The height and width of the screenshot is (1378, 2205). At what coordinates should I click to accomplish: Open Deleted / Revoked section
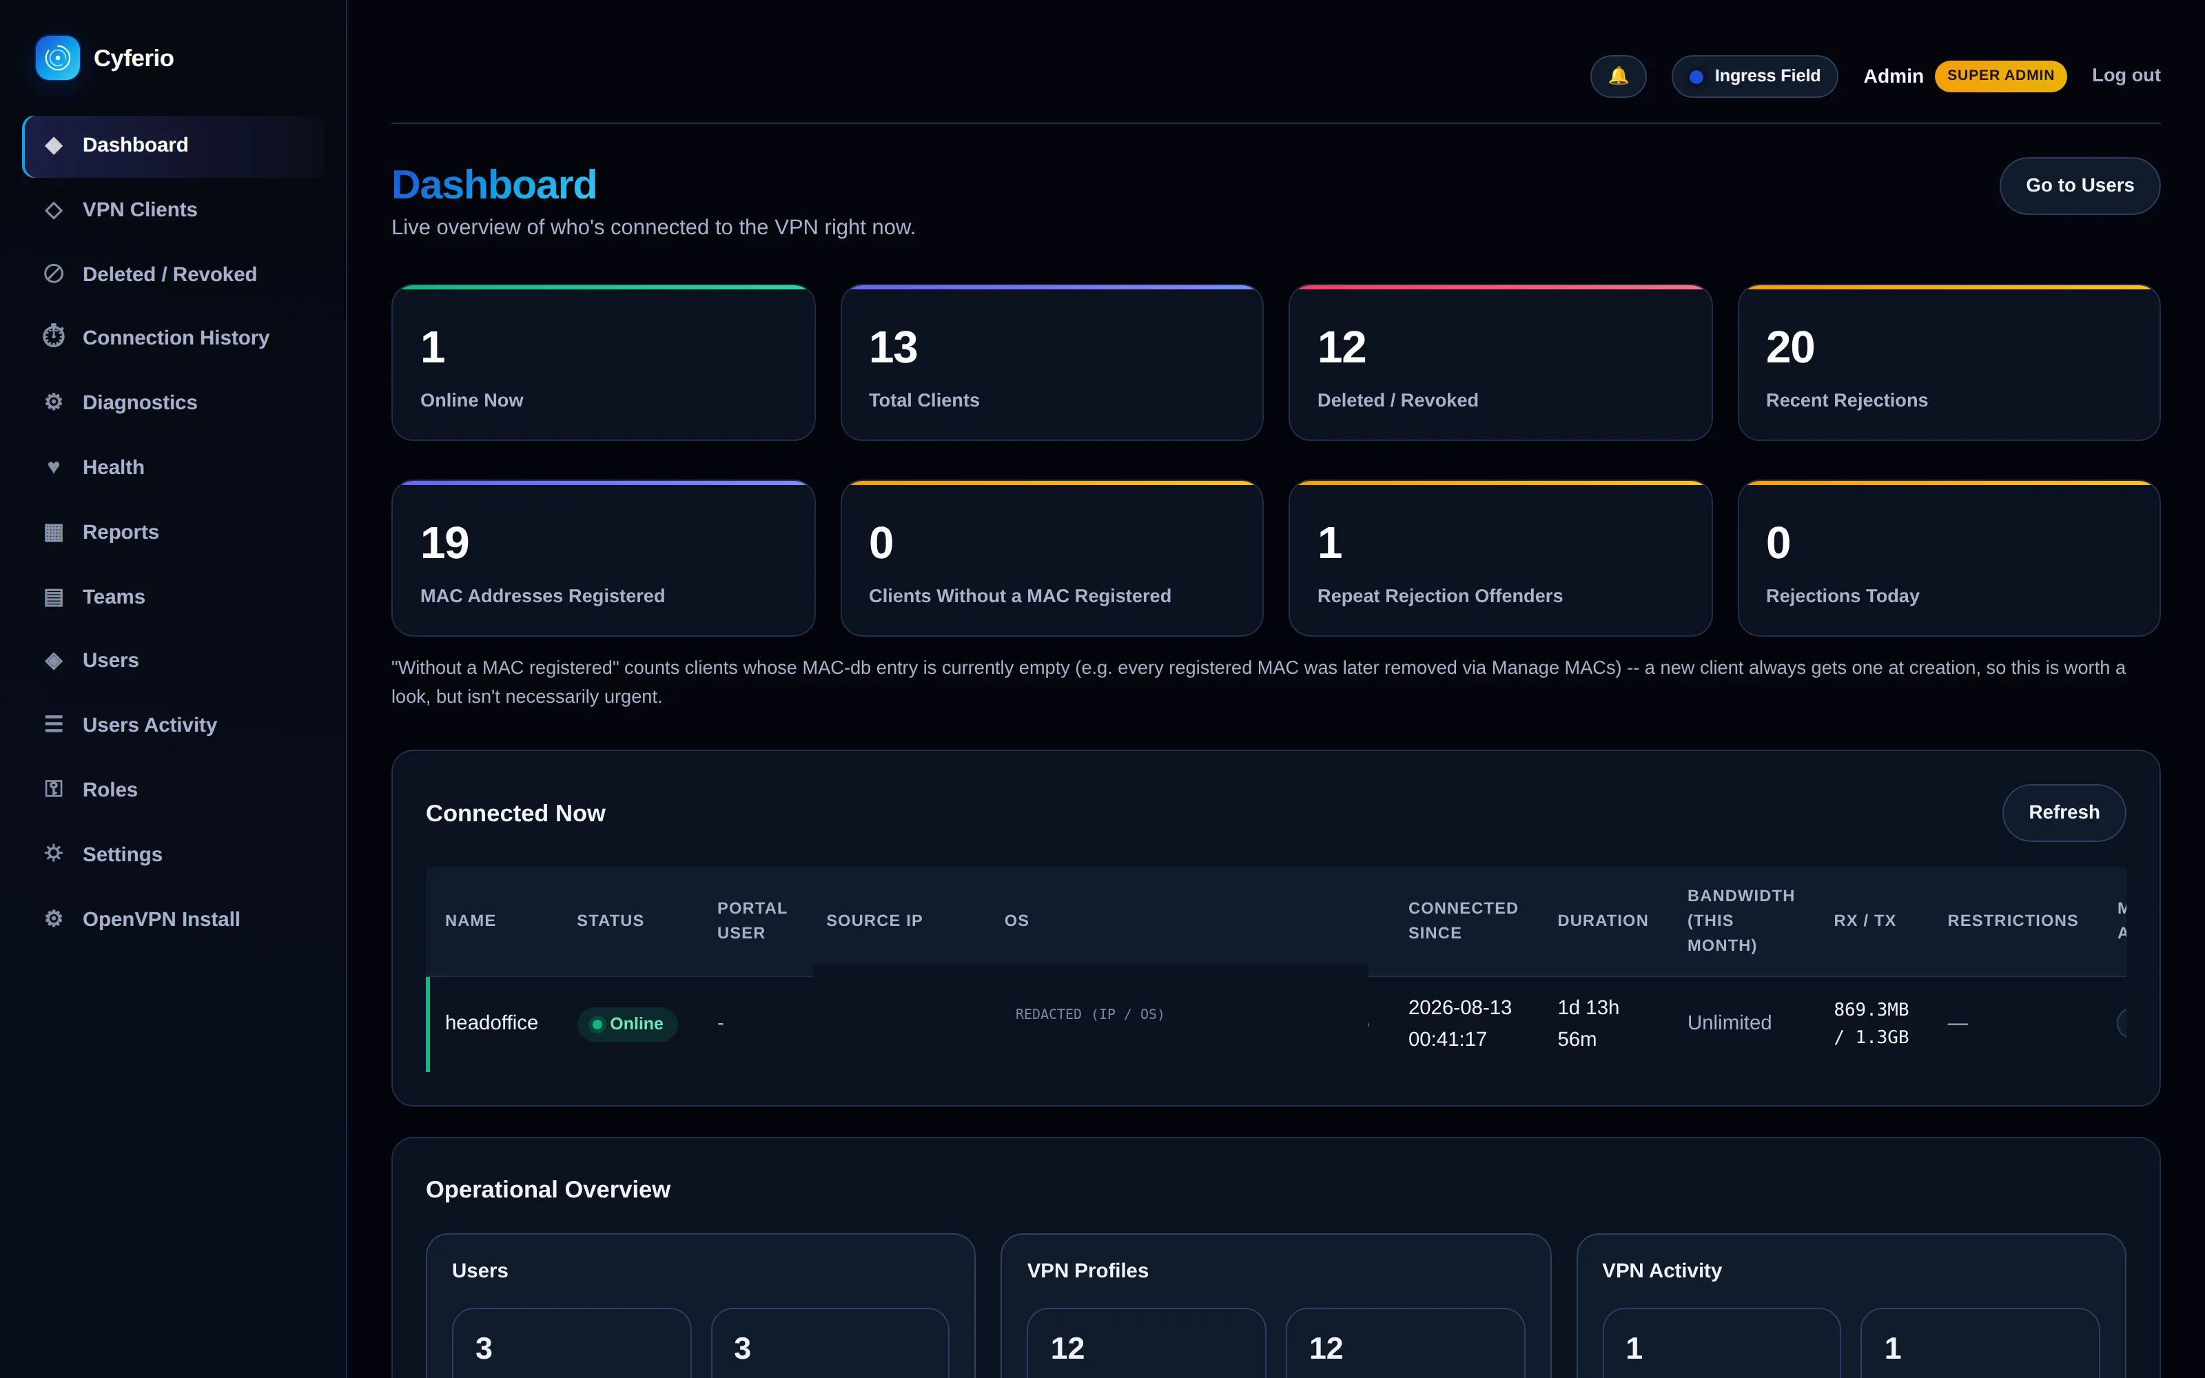pyautogui.click(x=173, y=274)
